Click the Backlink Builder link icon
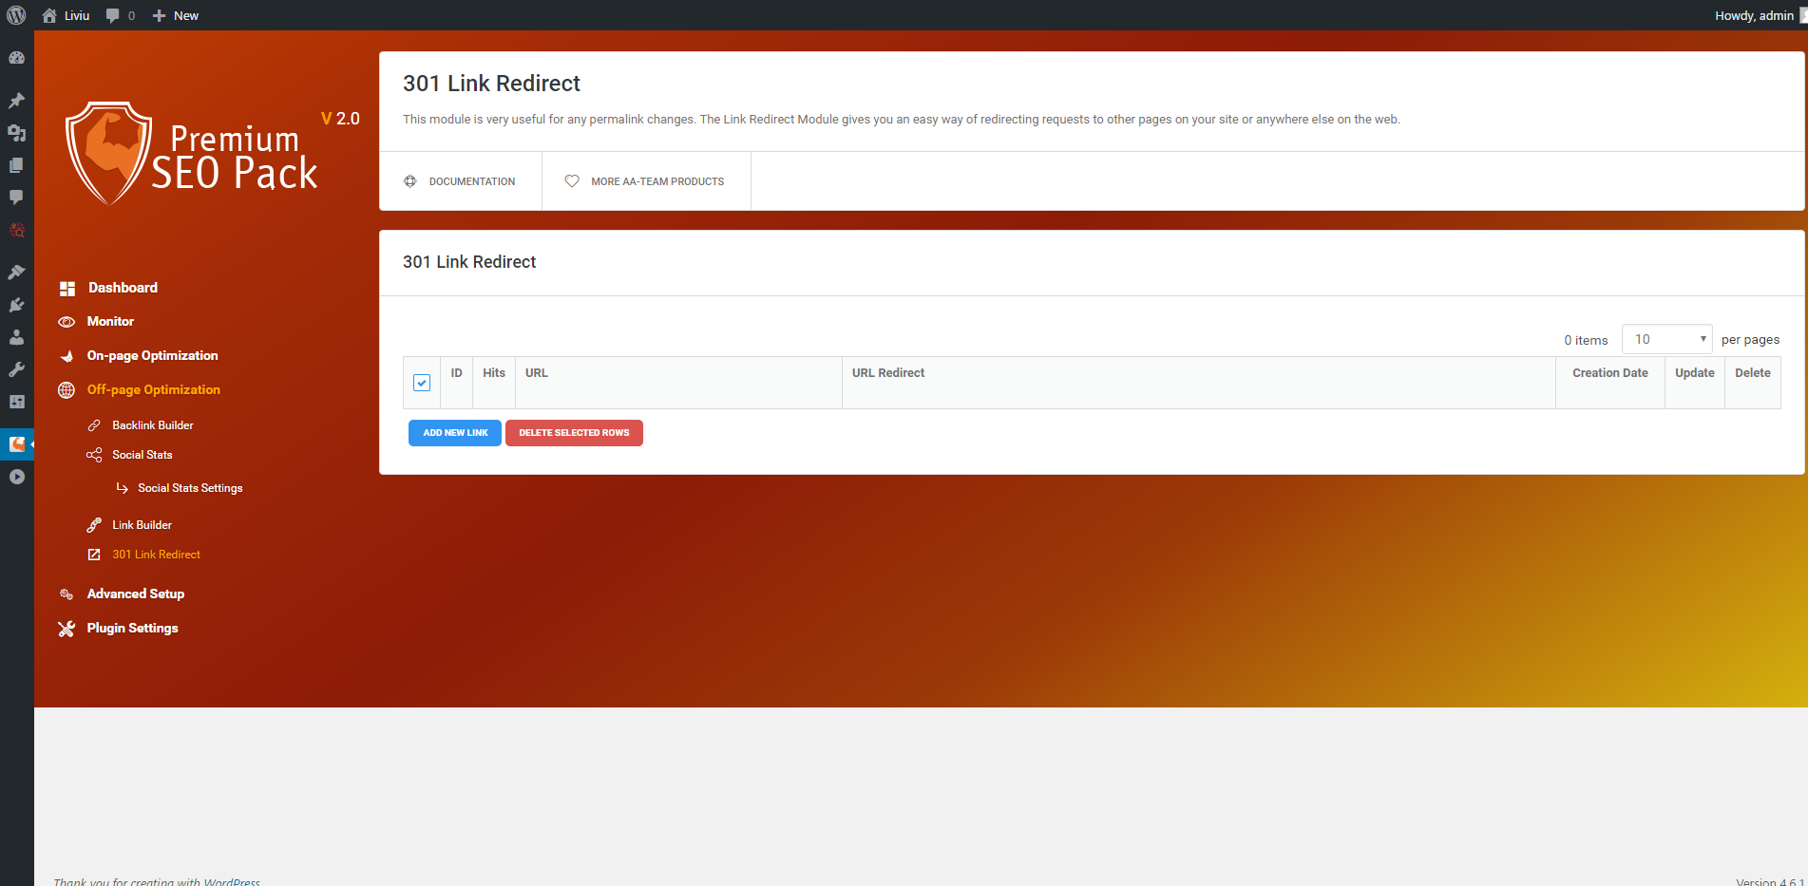 [x=94, y=425]
